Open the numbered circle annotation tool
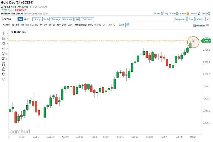The width and height of the screenshot is (213, 142). click(4, 54)
